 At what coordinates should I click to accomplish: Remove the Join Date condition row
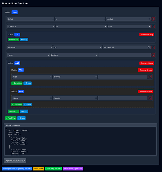click(153, 47)
